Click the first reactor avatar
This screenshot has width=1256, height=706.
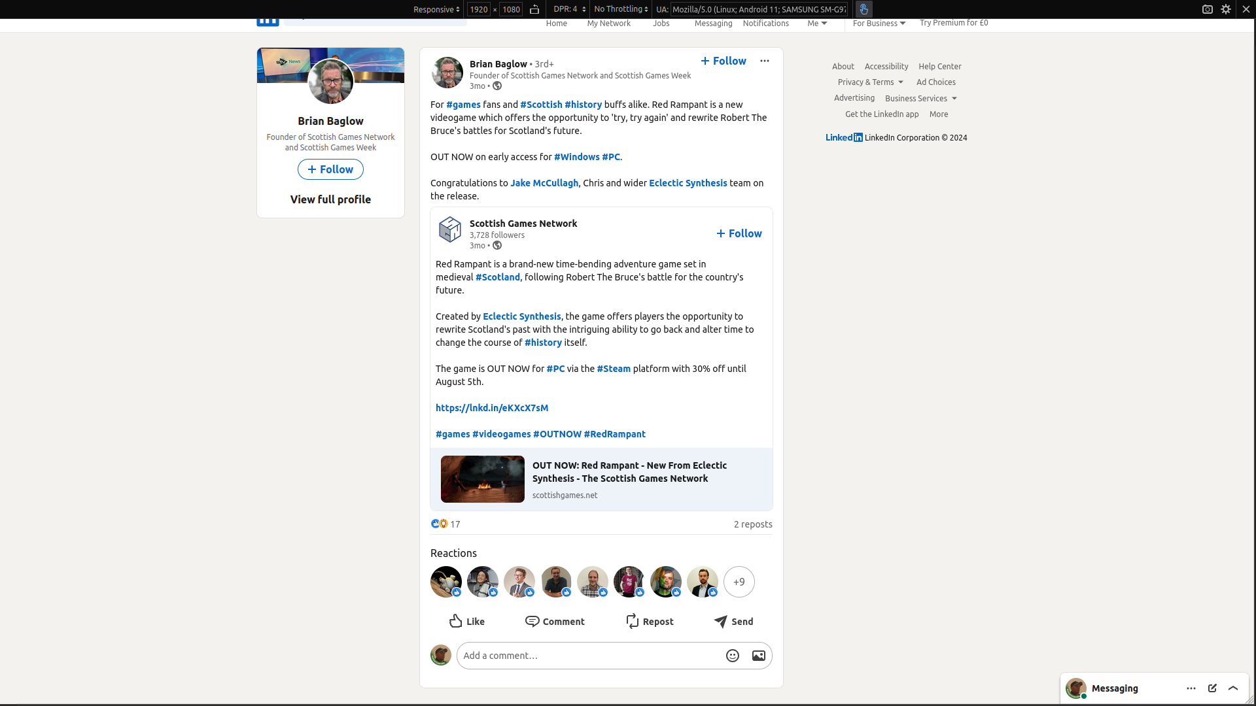446,582
